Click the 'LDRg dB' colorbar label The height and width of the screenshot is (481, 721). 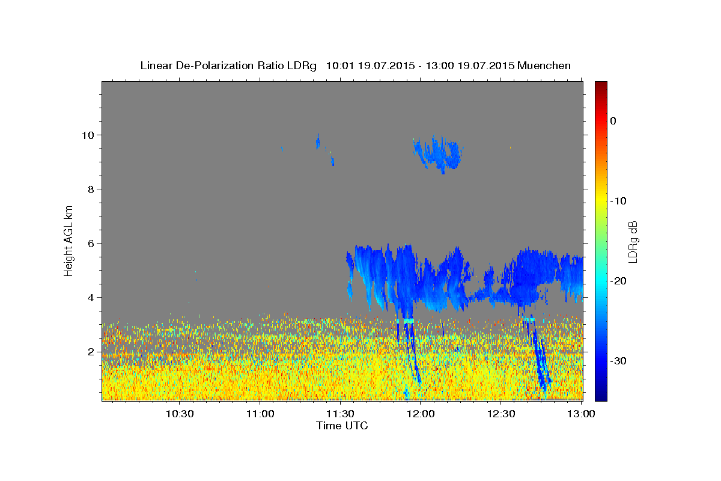pos(633,242)
